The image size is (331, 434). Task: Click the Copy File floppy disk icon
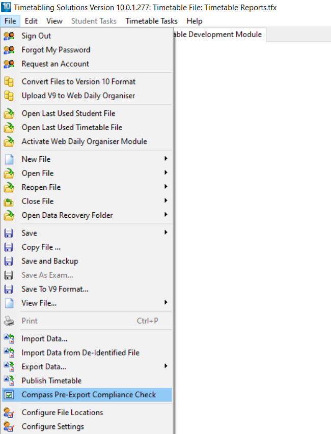point(9,247)
